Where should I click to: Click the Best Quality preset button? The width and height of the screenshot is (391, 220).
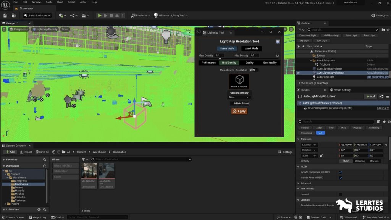[x=270, y=63]
